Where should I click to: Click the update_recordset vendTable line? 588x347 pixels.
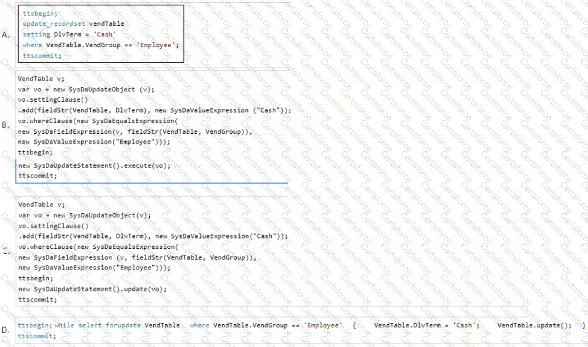73,24
